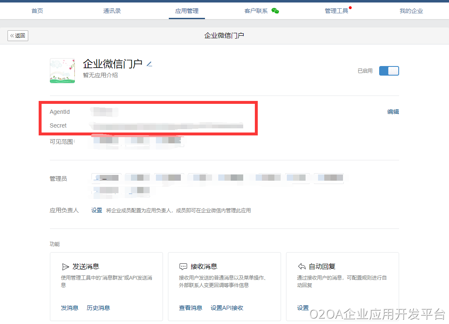Go back using the 返回 button
The image size is (449, 324).
click(x=18, y=36)
